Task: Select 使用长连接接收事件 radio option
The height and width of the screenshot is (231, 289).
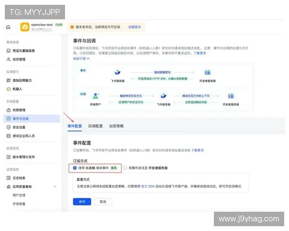Action: [75, 168]
